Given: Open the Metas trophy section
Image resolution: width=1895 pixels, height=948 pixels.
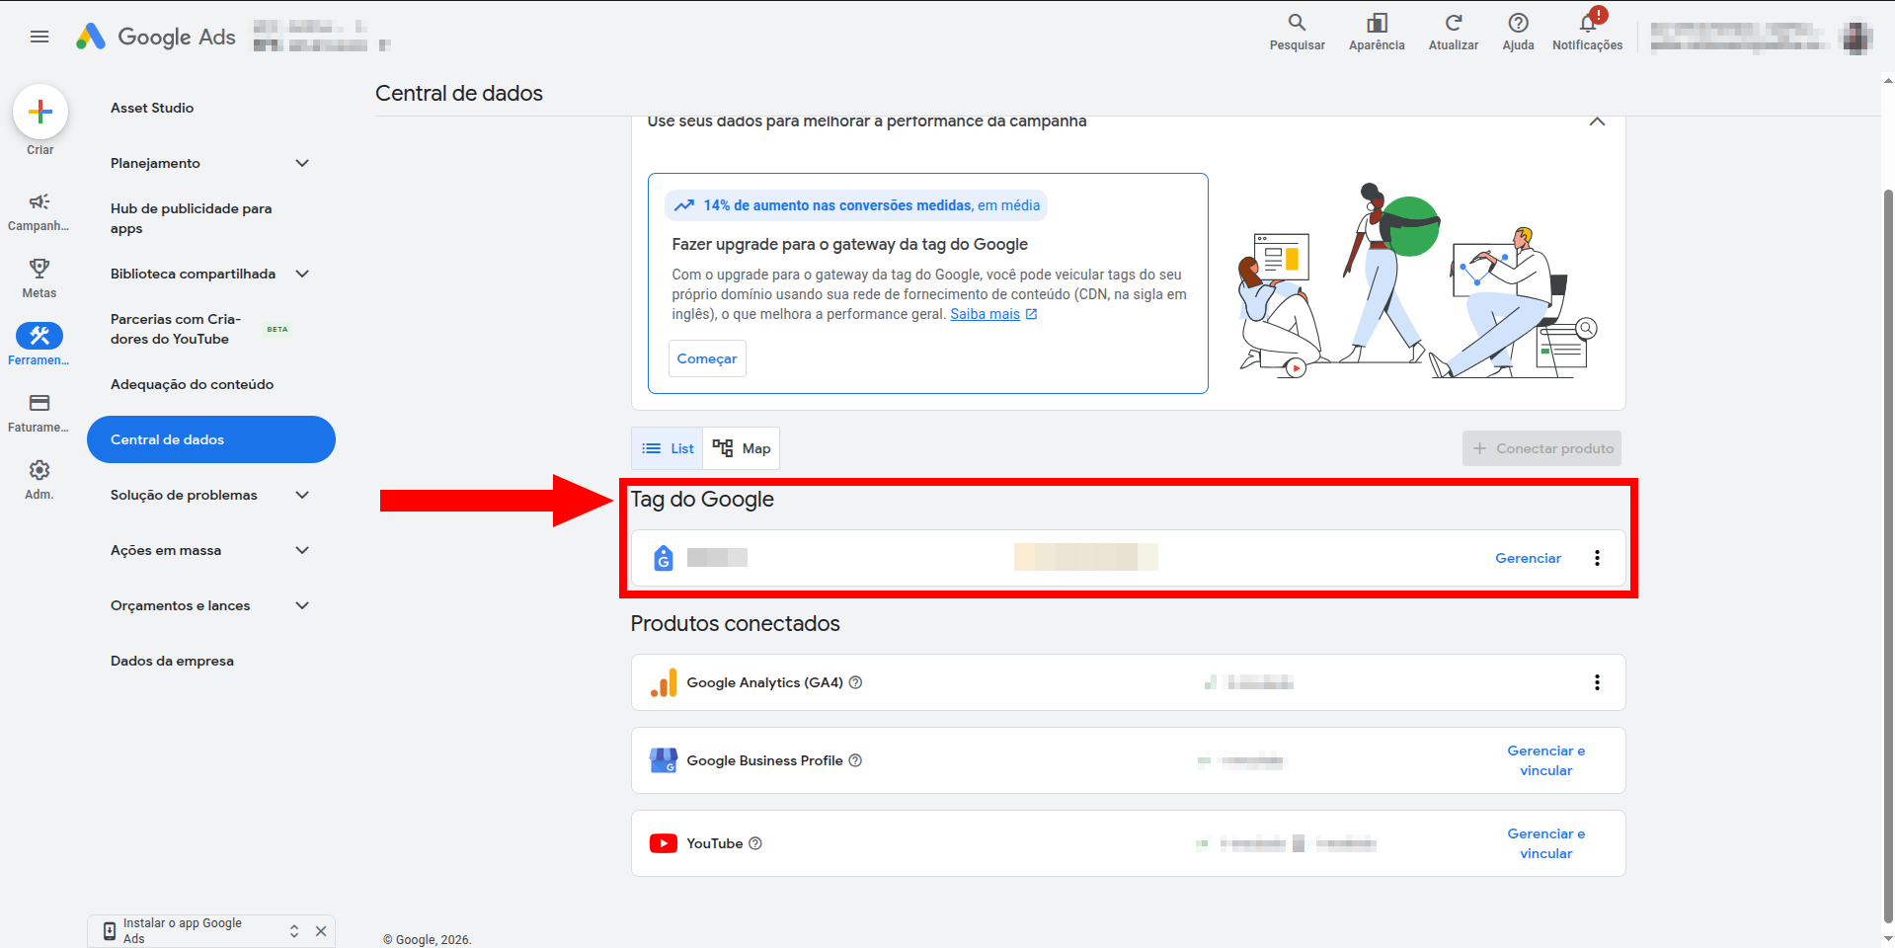Looking at the screenshot, I should pyautogui.click(x=39, y=278).
